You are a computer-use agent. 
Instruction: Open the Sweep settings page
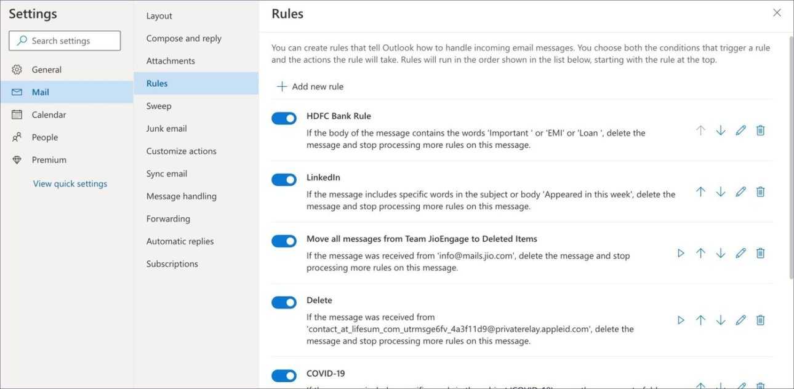(x=159, y=106)
